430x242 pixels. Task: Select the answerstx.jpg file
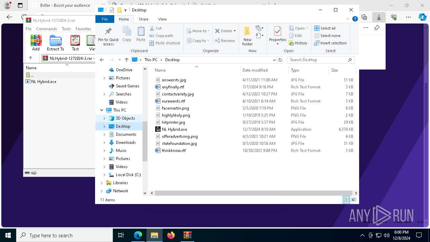click(x=174, y=80)
